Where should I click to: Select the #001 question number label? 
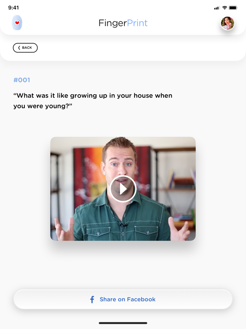22,80
